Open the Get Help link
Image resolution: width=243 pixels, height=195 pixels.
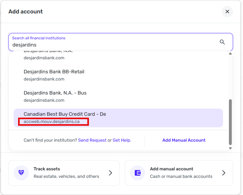coord(121,140)
